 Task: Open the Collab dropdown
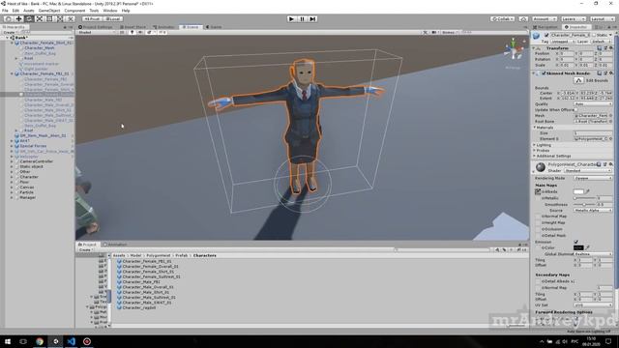pos(503,19)
